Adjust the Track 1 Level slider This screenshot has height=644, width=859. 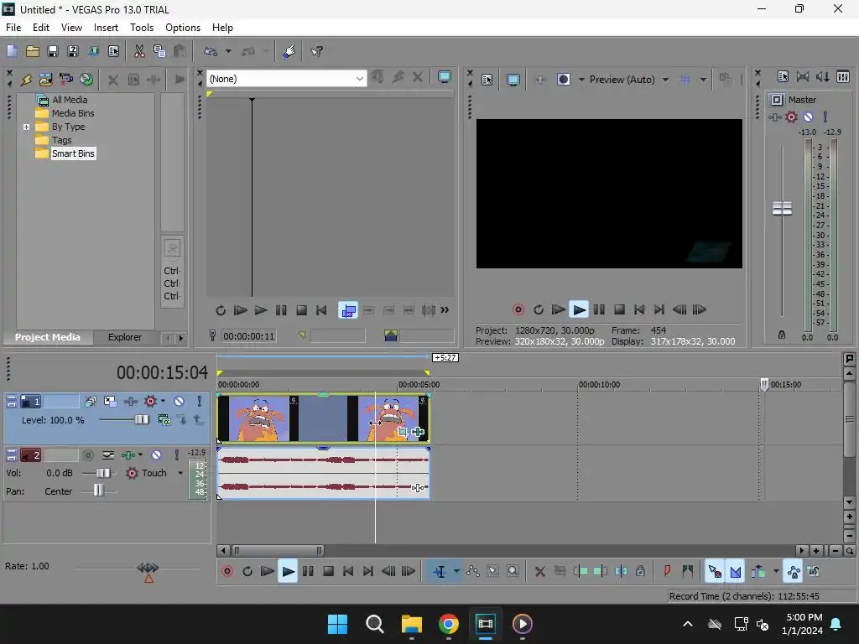141,420
